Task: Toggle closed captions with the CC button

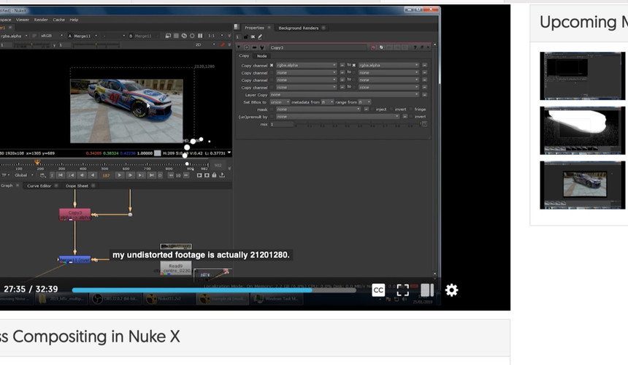Action: point(378,290)
